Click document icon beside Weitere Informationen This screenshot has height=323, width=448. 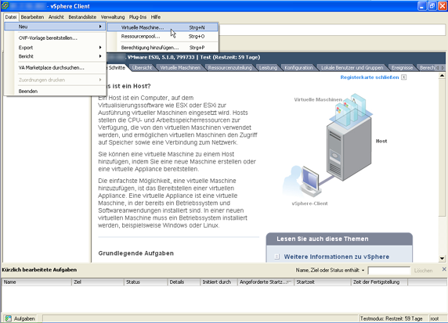276,257
